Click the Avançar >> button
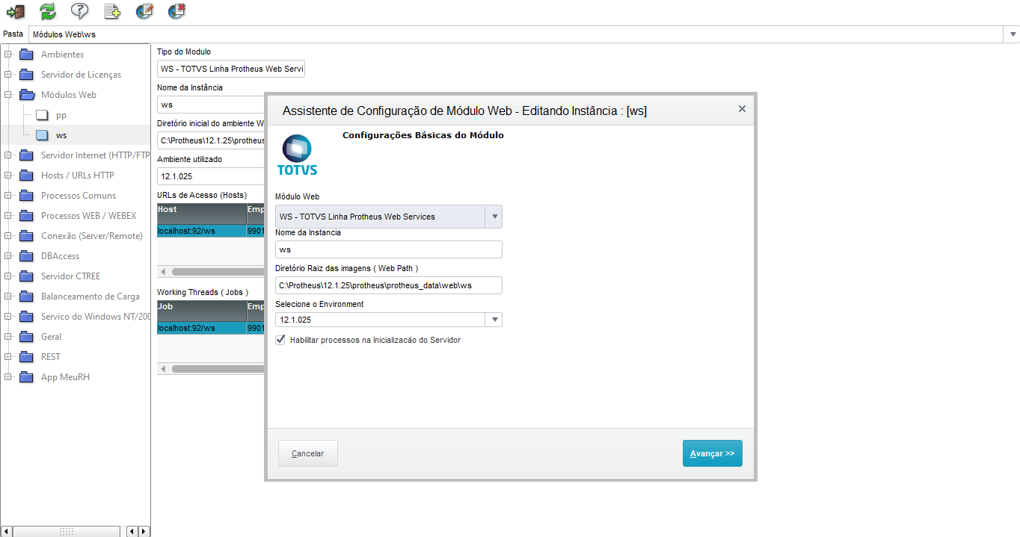 tap(712, 453)
